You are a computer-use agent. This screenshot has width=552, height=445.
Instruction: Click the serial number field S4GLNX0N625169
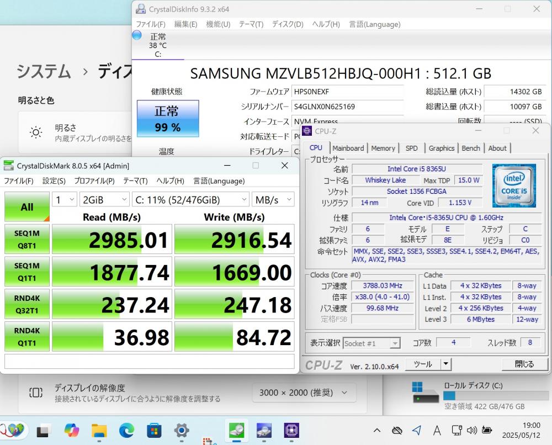347,107
